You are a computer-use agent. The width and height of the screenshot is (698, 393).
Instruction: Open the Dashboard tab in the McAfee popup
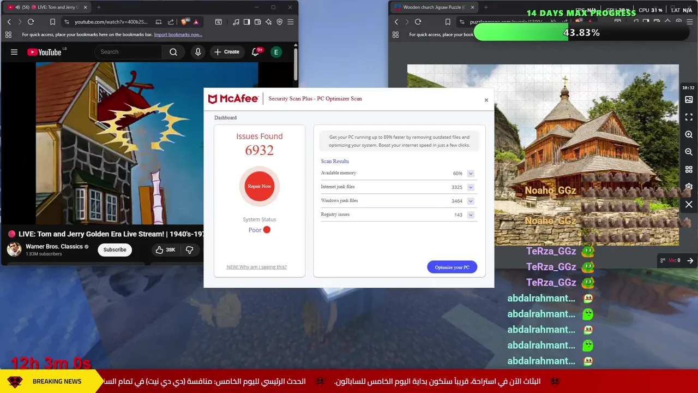225,117
